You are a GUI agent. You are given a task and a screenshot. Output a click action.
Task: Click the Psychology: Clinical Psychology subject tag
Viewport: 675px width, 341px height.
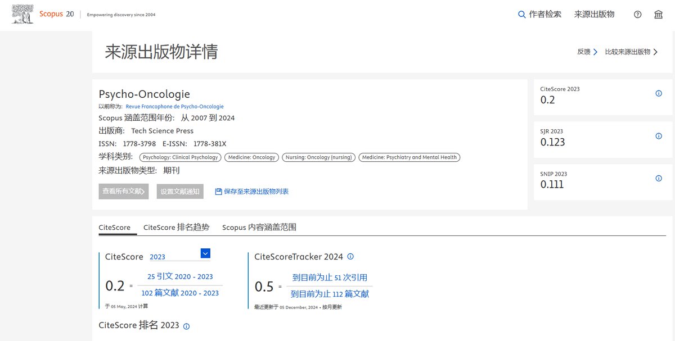tap(180, 157)
